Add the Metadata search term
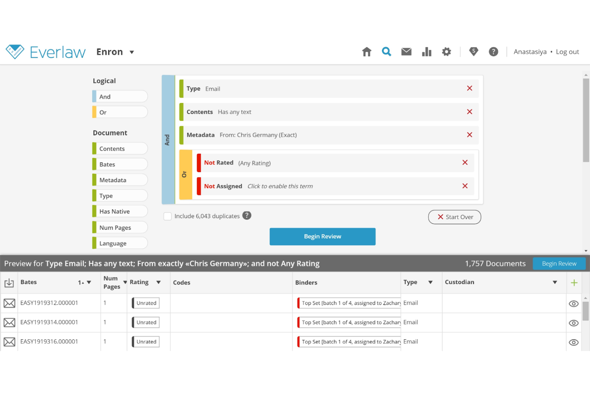Image resolution: width=590 pixels, height=393 pixels. tap(120, 180)
